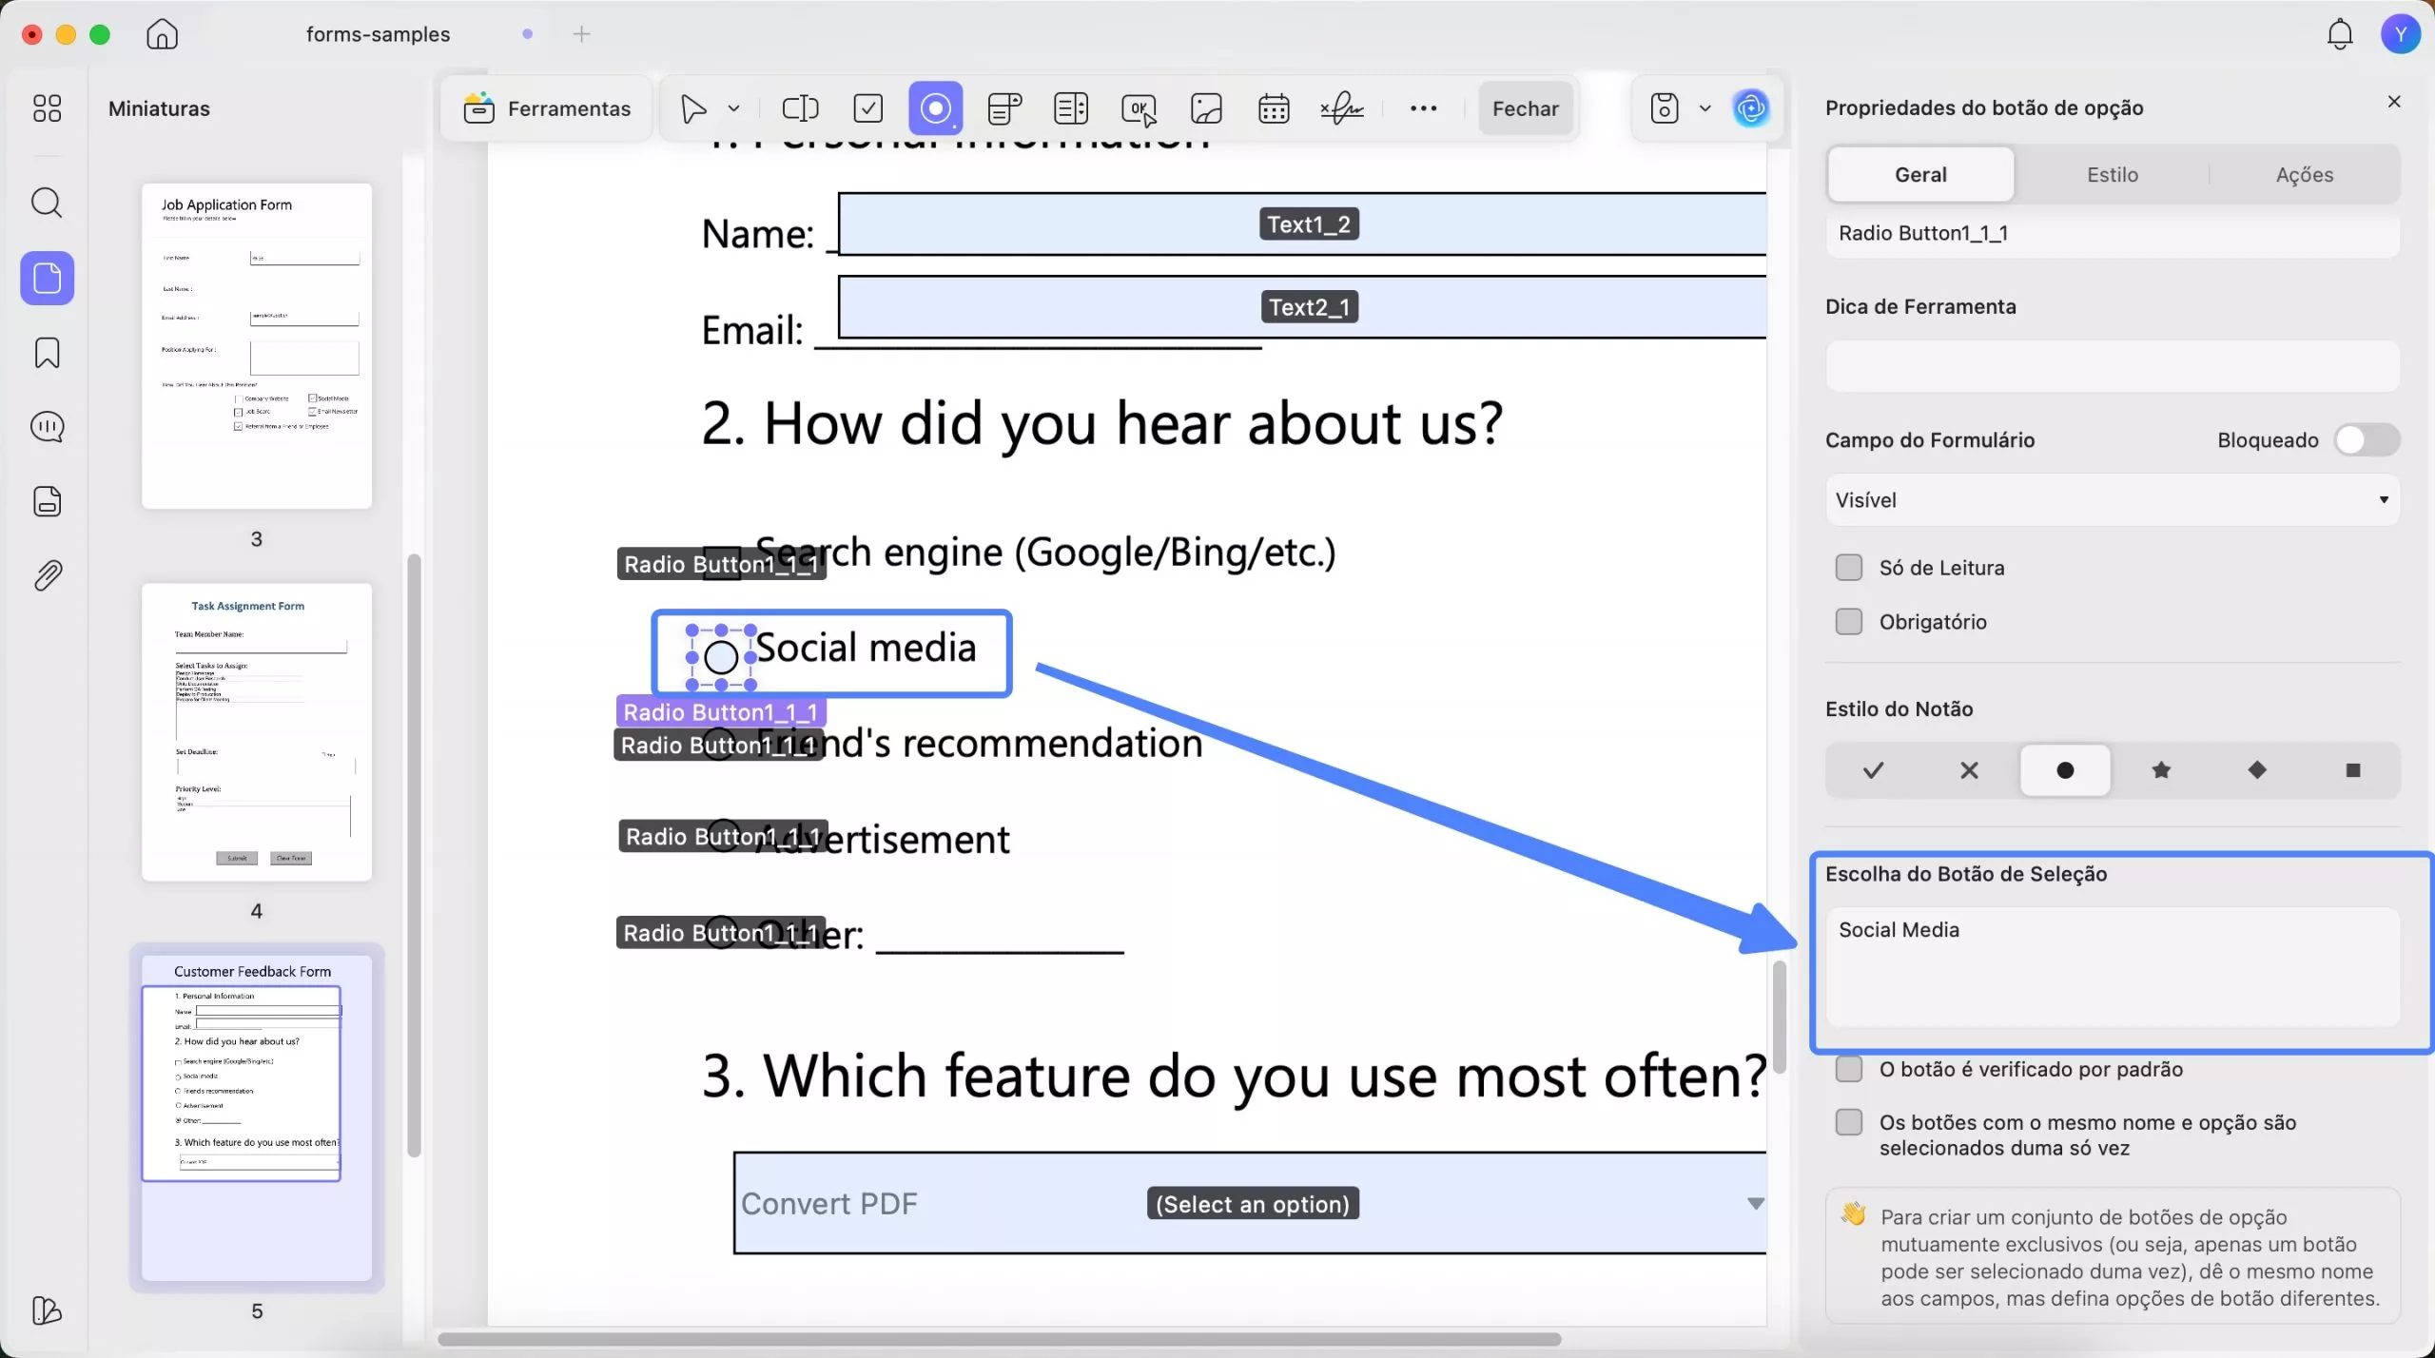The width and height of the screenshot is (2435, 1358).
Task: Choose the checkmark button style
Action: point(1873,770)
